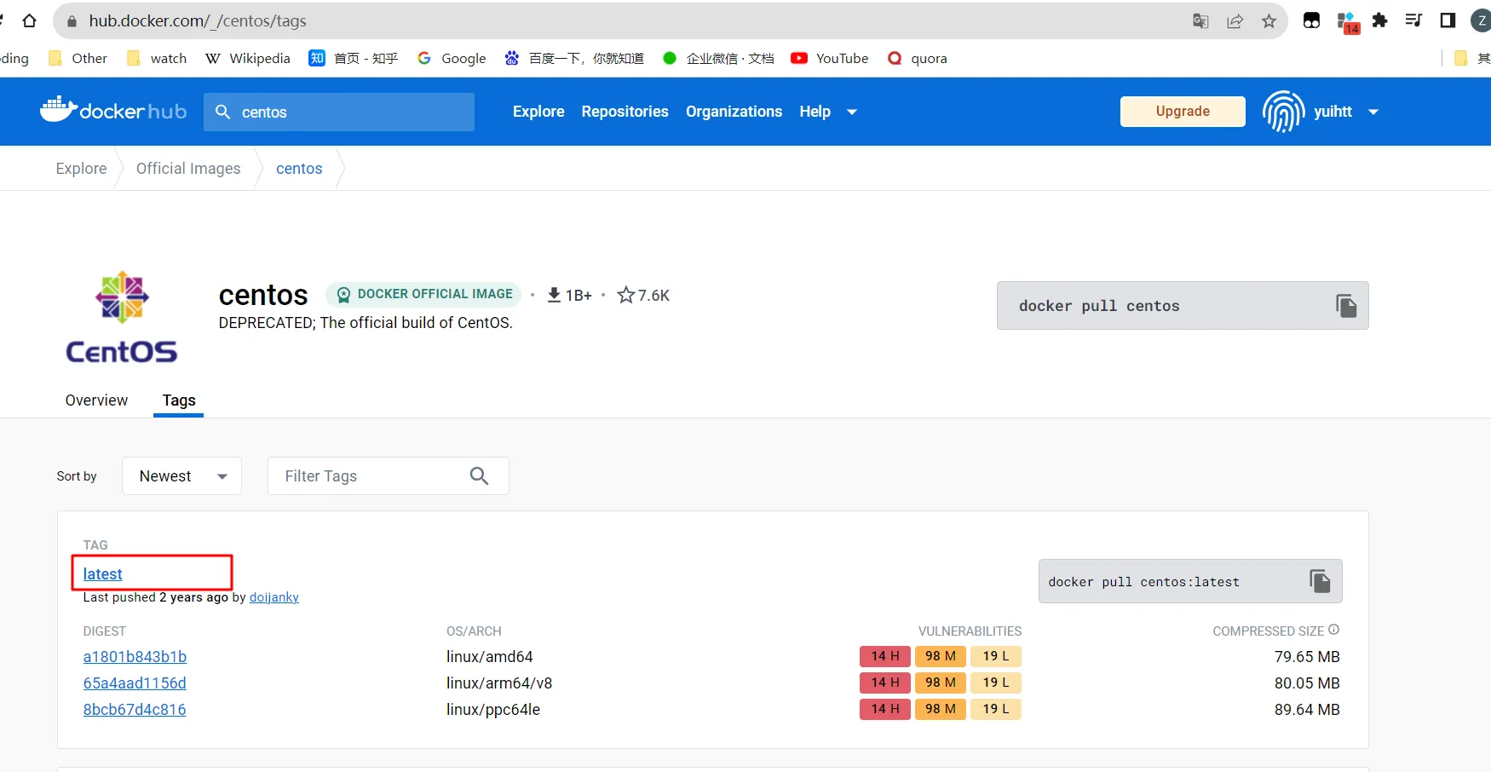1491x772 pixels.
Task: Go to Official Images breadcrumb
Action: (x=188, y=168)
